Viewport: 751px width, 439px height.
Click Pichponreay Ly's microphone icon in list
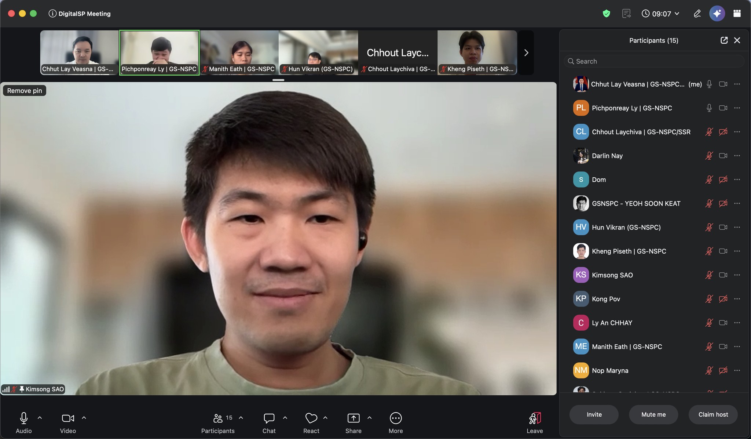[x=709, y=108]
